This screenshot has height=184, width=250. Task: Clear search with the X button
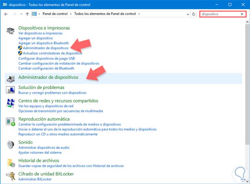click(x=242, y=14)
